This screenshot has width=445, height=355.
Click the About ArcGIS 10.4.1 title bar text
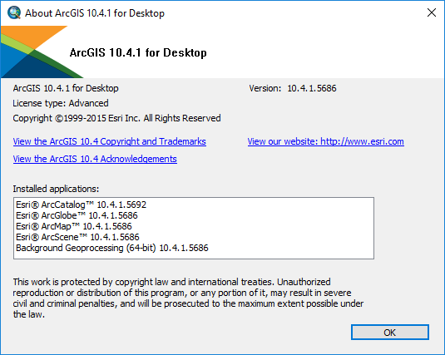point(95,13)
